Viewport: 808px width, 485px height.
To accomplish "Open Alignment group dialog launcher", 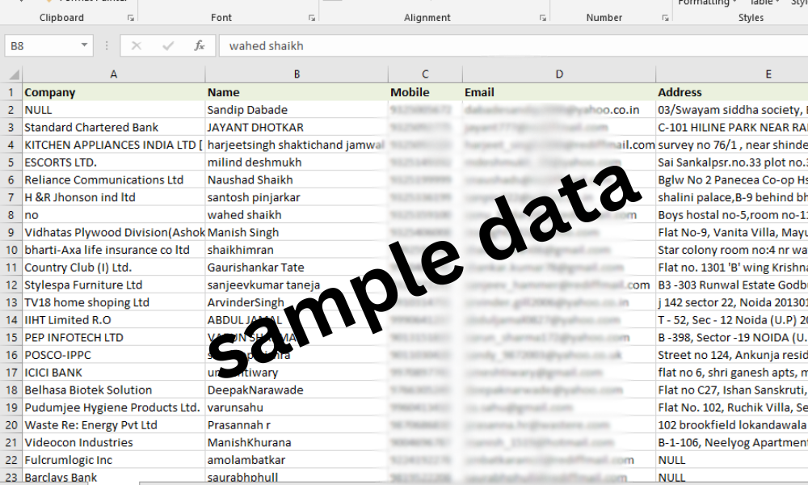I will tap(543, 18).
